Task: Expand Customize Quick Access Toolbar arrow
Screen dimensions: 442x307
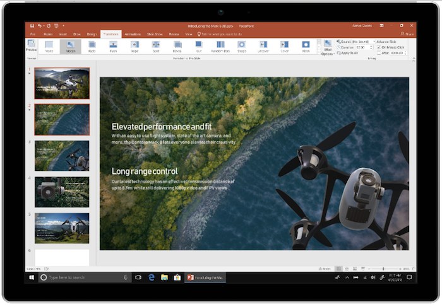Action: click(x=63, y=26)
